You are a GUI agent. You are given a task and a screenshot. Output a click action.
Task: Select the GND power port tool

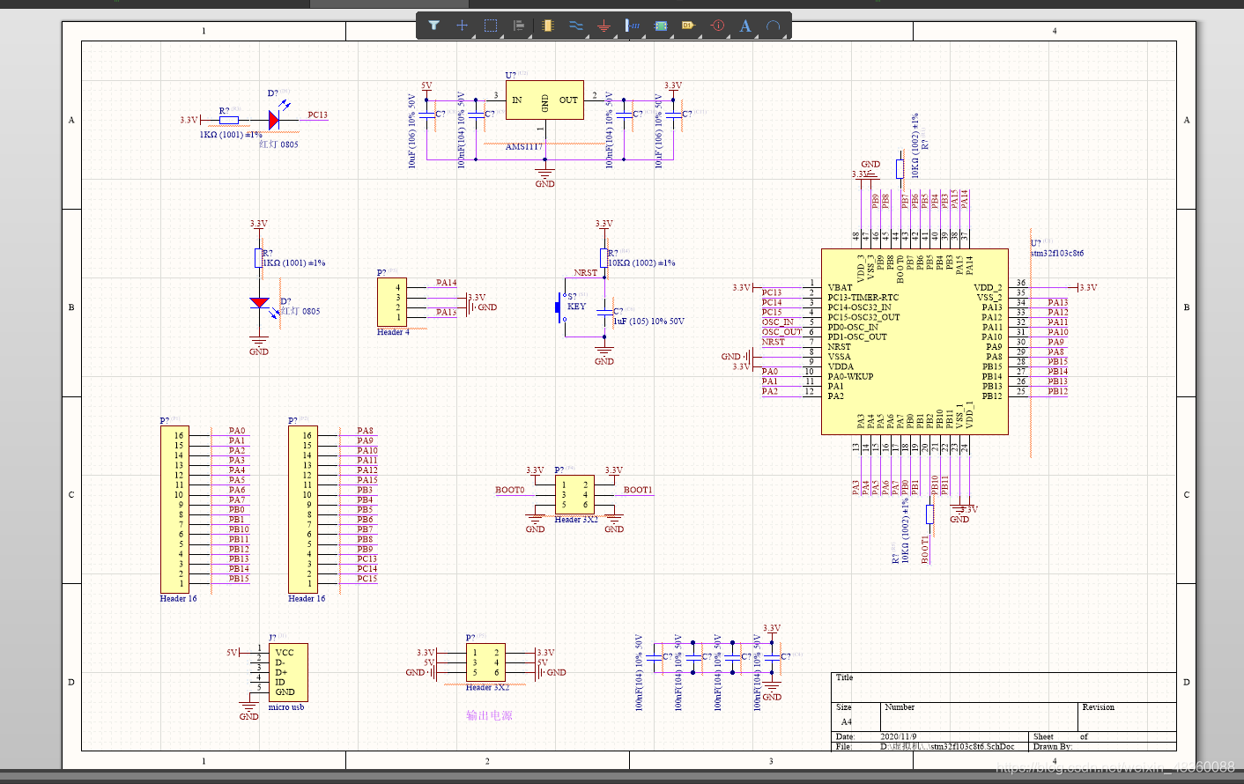point(603,26)
